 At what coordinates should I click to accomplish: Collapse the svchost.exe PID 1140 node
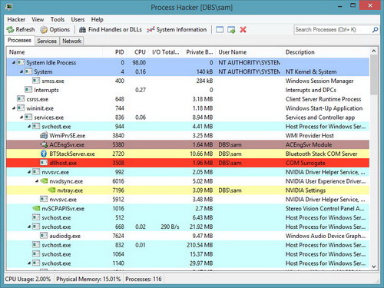point(29,263)
